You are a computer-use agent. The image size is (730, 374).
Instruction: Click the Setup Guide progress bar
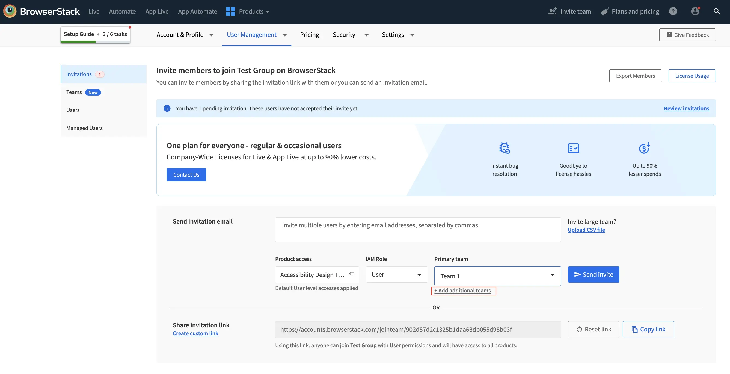point(95,42)
